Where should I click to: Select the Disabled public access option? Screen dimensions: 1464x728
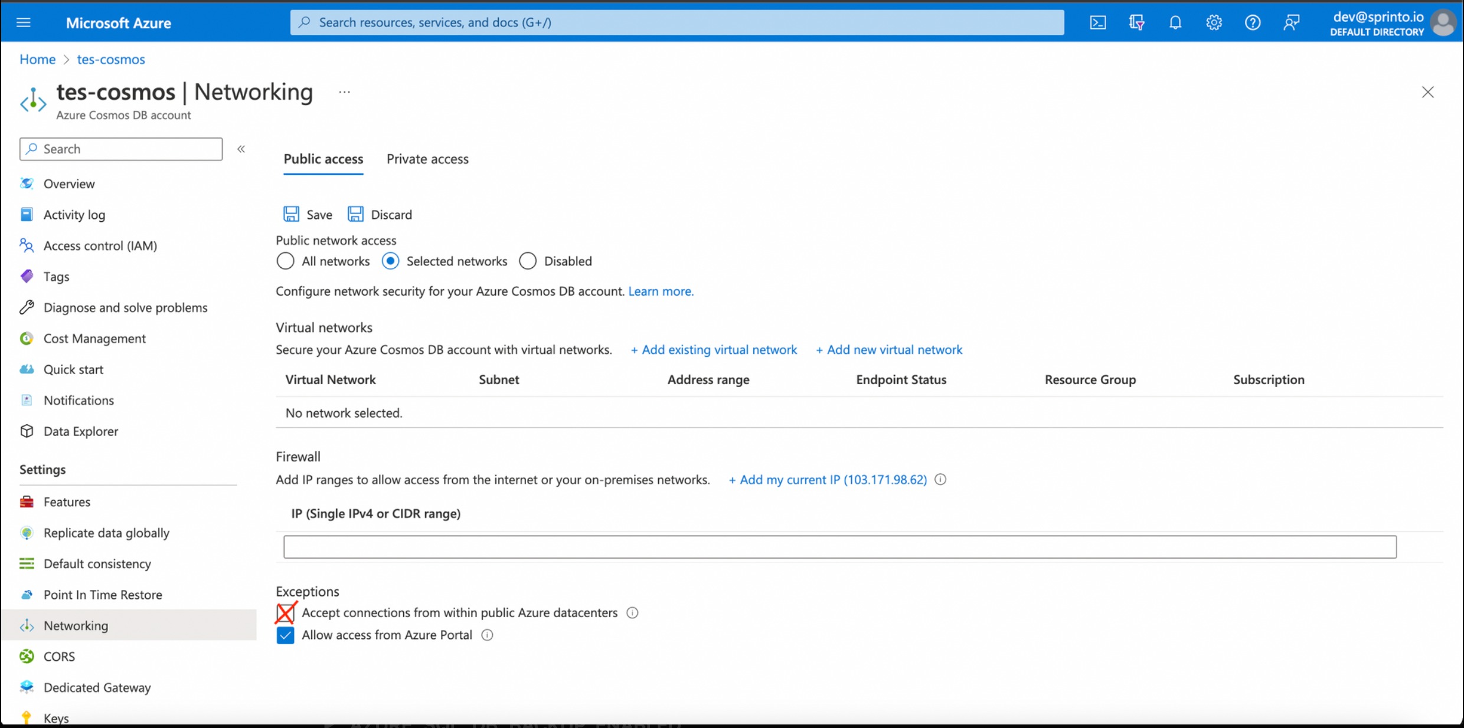(528, 261)
